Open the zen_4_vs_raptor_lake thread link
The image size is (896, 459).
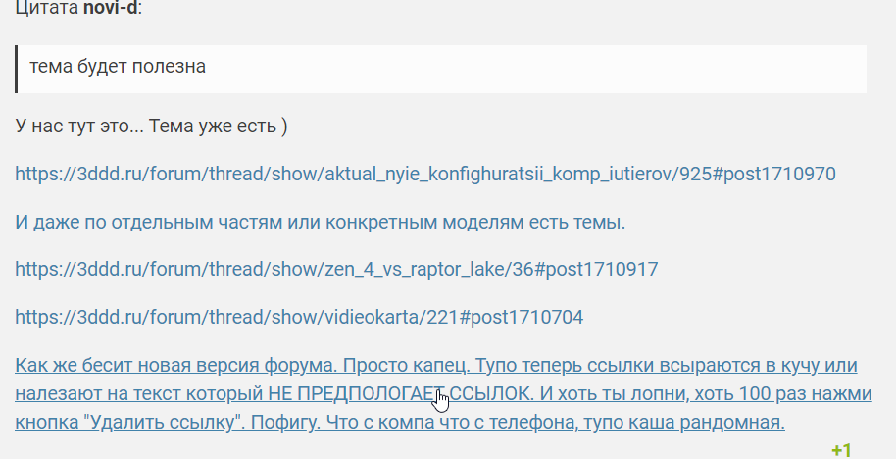(x=336, y=269)
